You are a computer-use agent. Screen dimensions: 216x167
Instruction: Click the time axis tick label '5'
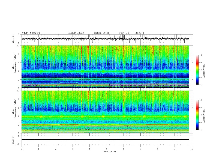click(107, 149)
